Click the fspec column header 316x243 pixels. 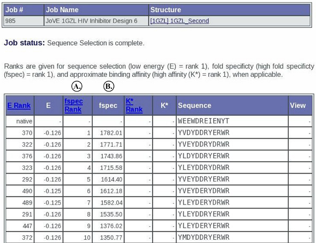(108, 106)
